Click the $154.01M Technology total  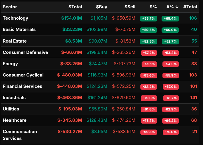point(72,18)
